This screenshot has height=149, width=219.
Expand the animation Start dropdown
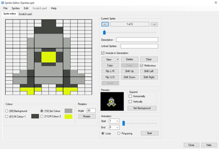coord(117,121)
